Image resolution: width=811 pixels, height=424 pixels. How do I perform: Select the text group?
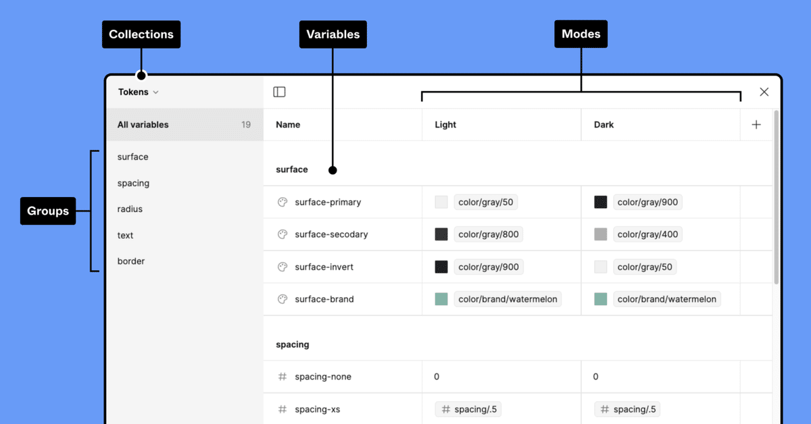point(125,236)
